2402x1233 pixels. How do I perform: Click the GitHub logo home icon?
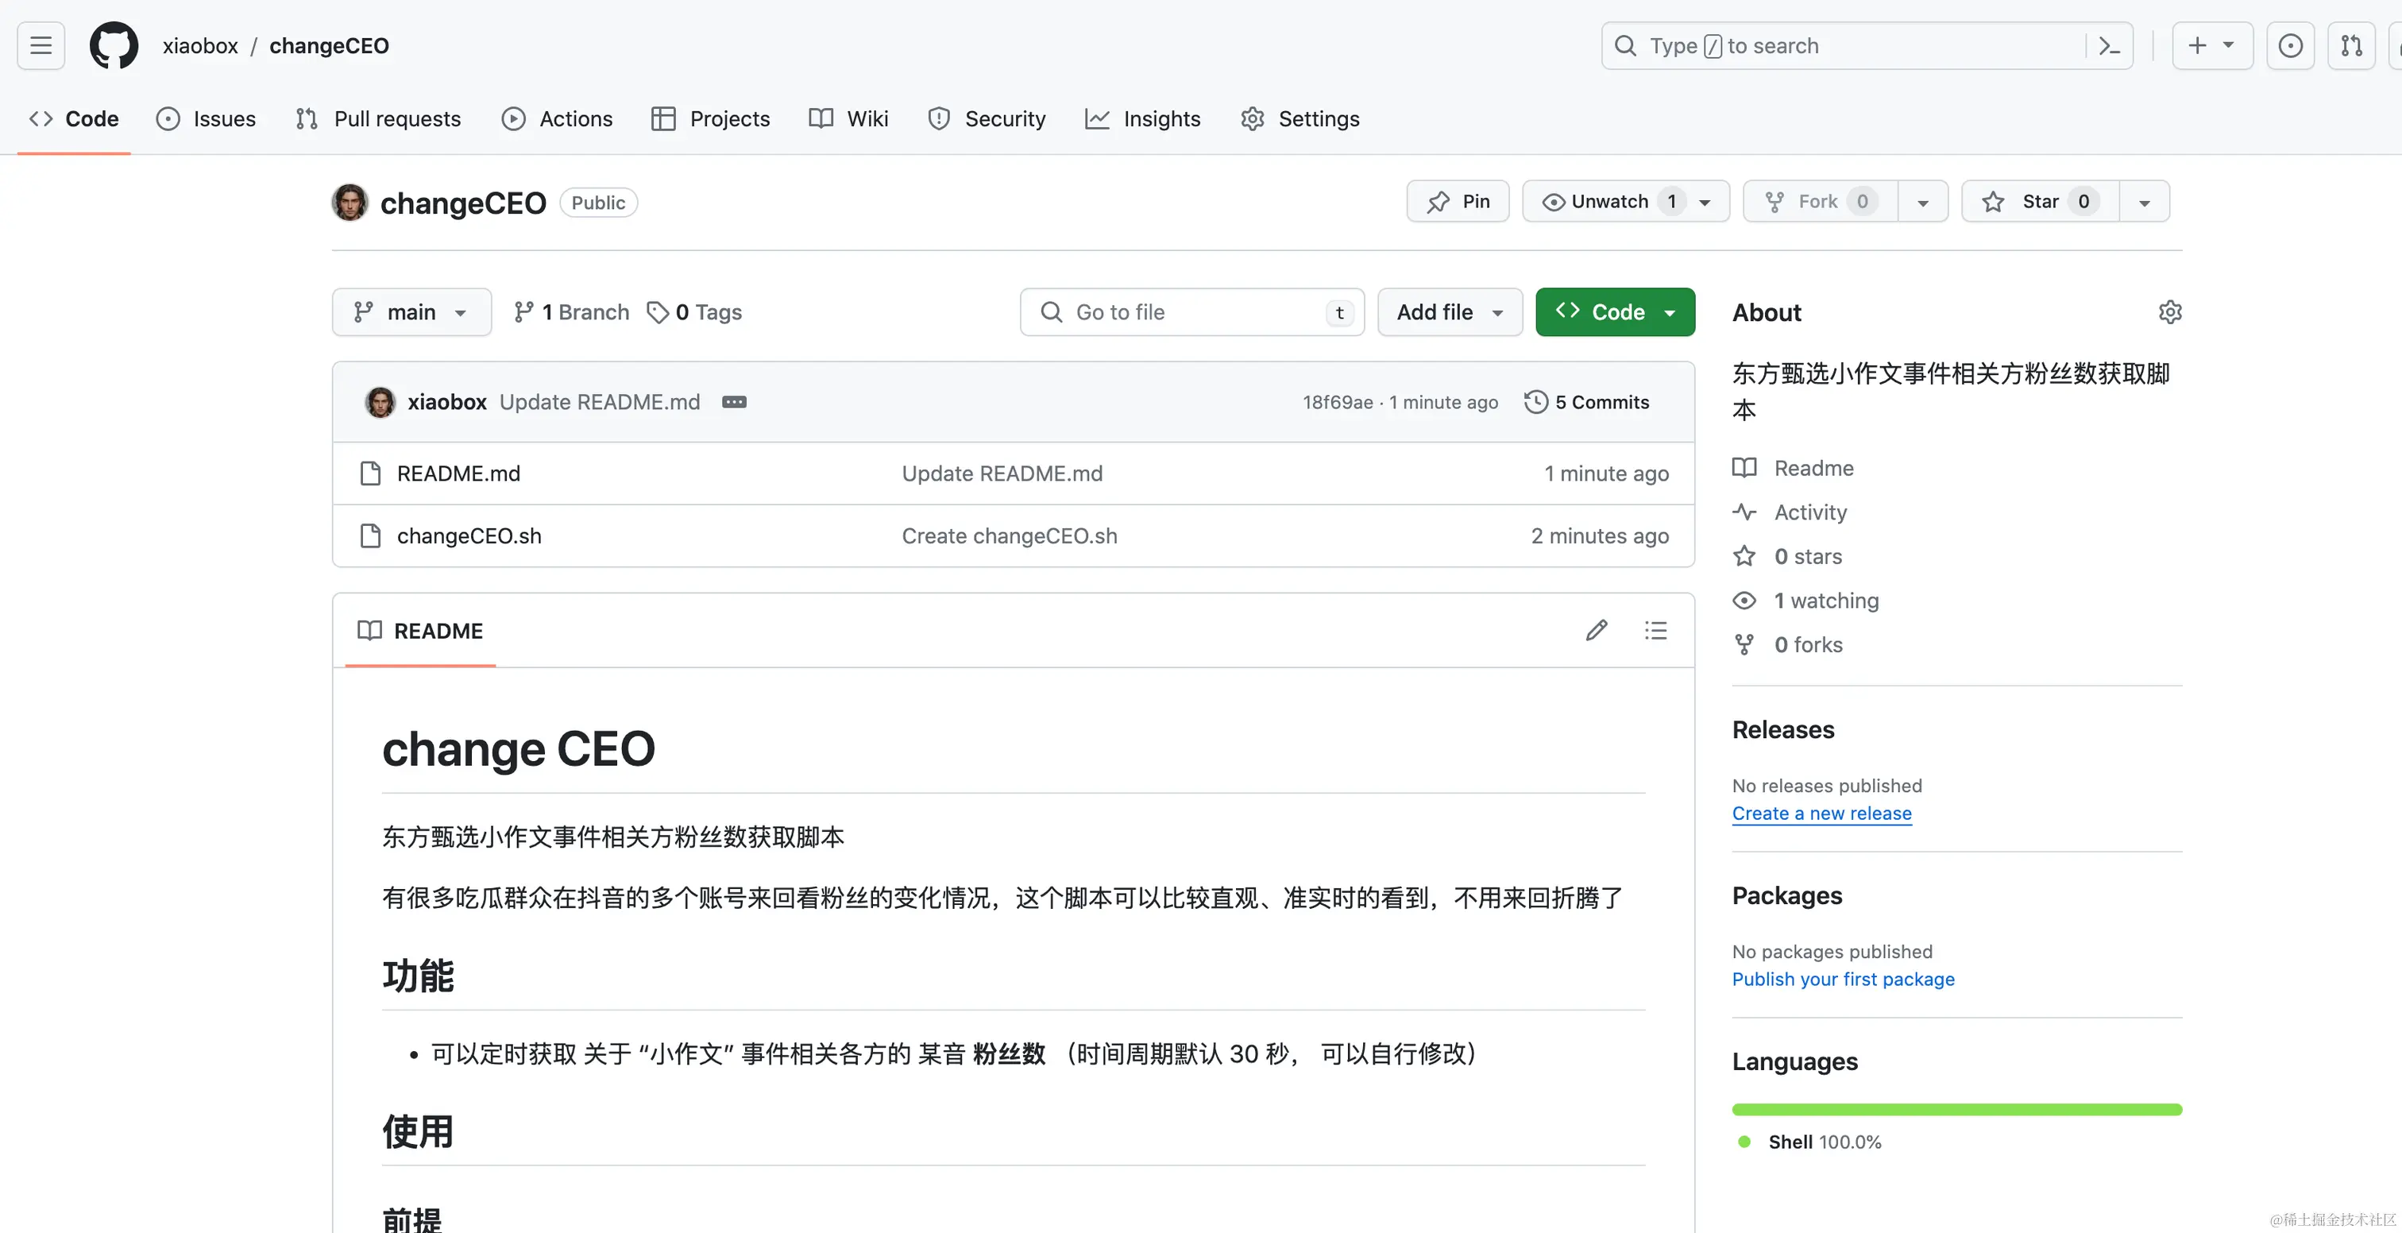pos(114,46)
